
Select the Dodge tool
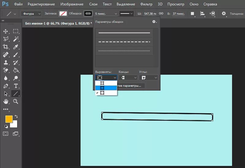[16, 78]
